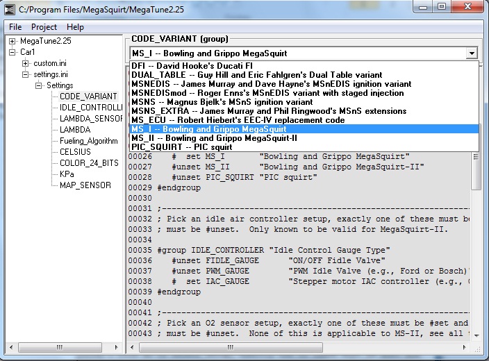489x361 pixels.
Task: Expand the MegaTune2.25 tree node
Action: [12, 41]
